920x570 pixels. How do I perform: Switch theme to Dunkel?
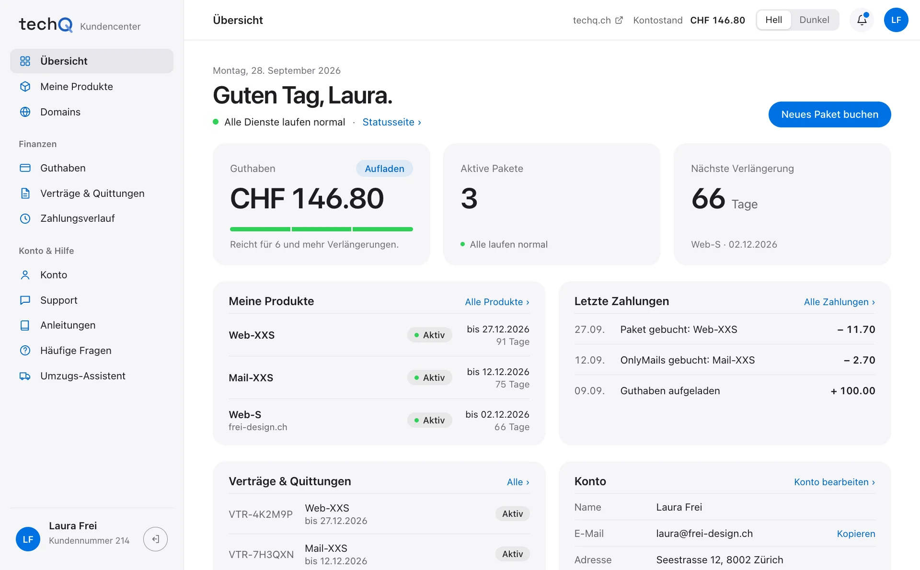pyautogui.click(x=814, y=20)
